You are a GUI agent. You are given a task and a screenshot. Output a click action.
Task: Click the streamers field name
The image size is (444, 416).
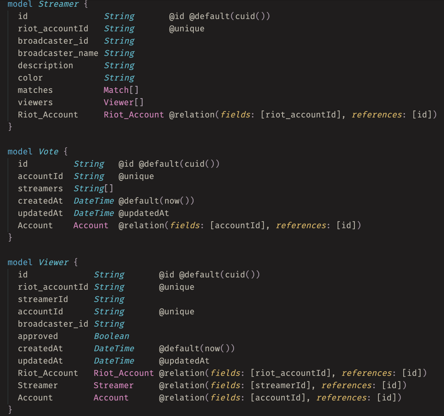[40, 189]
